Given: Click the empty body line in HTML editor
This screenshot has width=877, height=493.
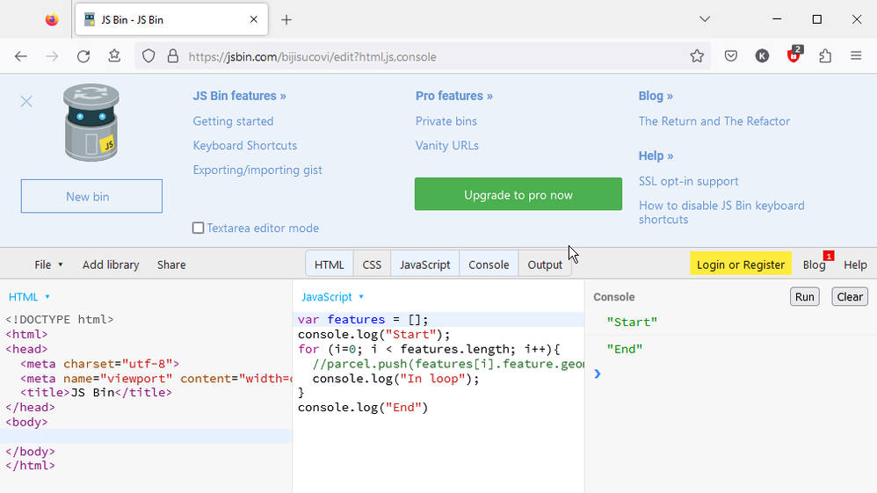Looking at the screenshot, I should (146, 437).
